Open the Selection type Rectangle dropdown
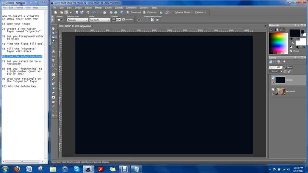 click(x=77, y=20)
